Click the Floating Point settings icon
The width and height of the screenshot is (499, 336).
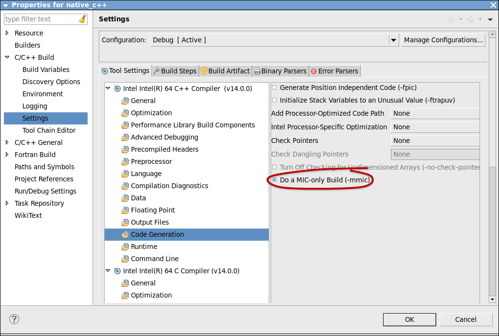tap(125, 211)
